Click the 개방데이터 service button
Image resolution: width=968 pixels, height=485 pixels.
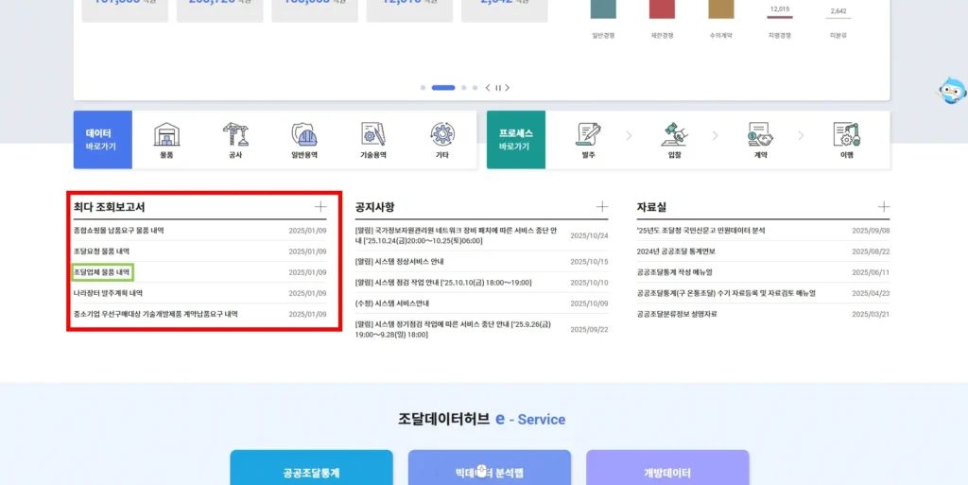pos(667,472)
